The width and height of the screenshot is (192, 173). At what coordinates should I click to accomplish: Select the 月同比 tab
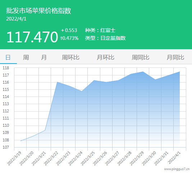click(x=175, y=57)
